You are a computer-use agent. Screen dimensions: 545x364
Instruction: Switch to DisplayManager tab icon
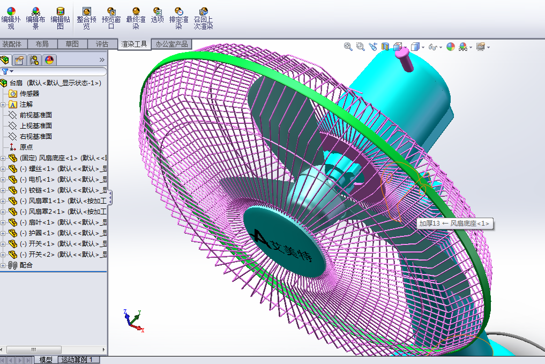(x=49, y=60)
